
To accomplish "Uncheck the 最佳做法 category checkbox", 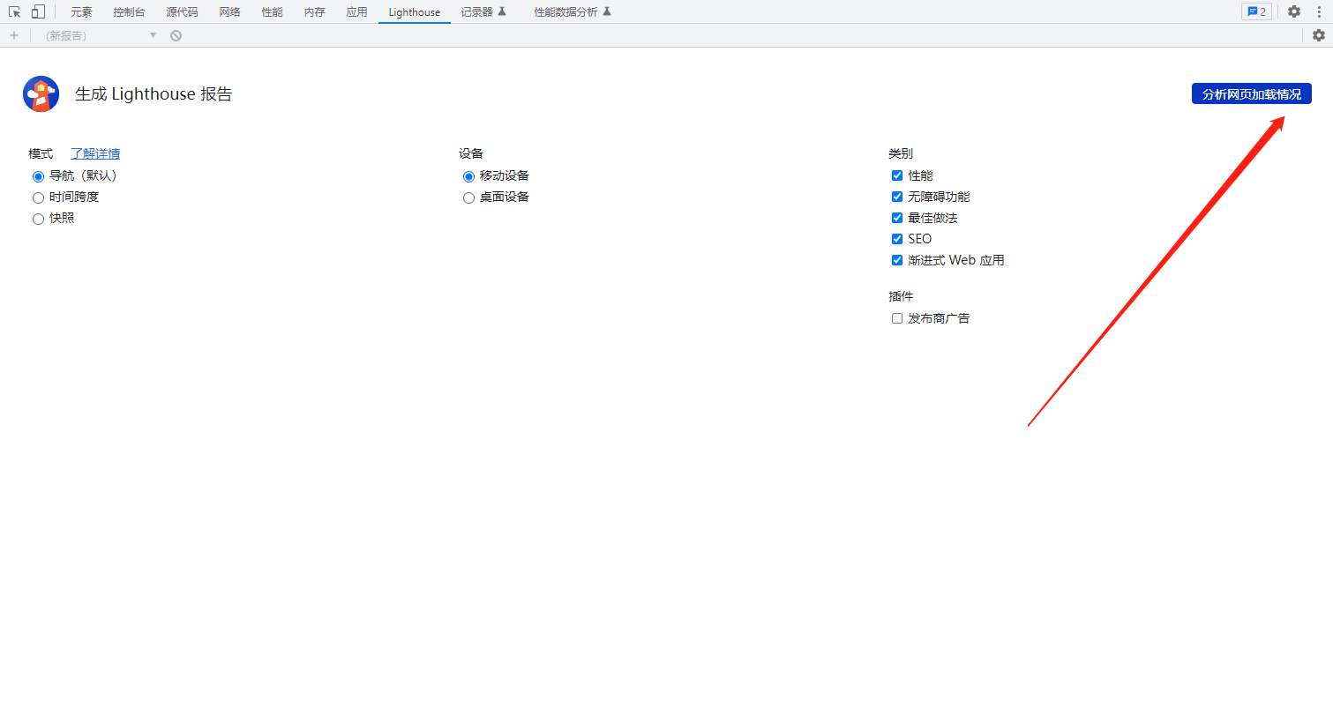I will (897, 218).
